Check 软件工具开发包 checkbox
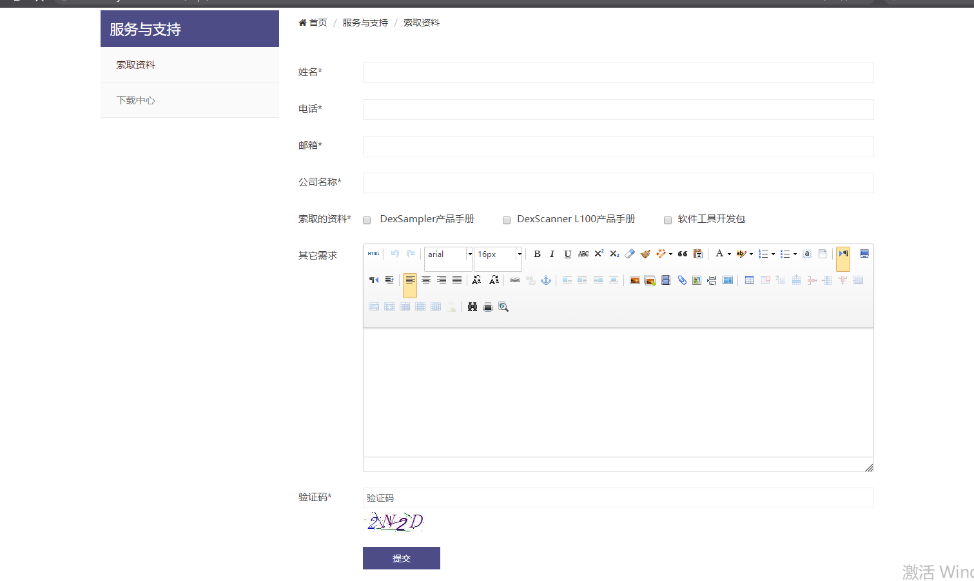The height and width of the screenshot is (581, 974). tap(668, 220)
